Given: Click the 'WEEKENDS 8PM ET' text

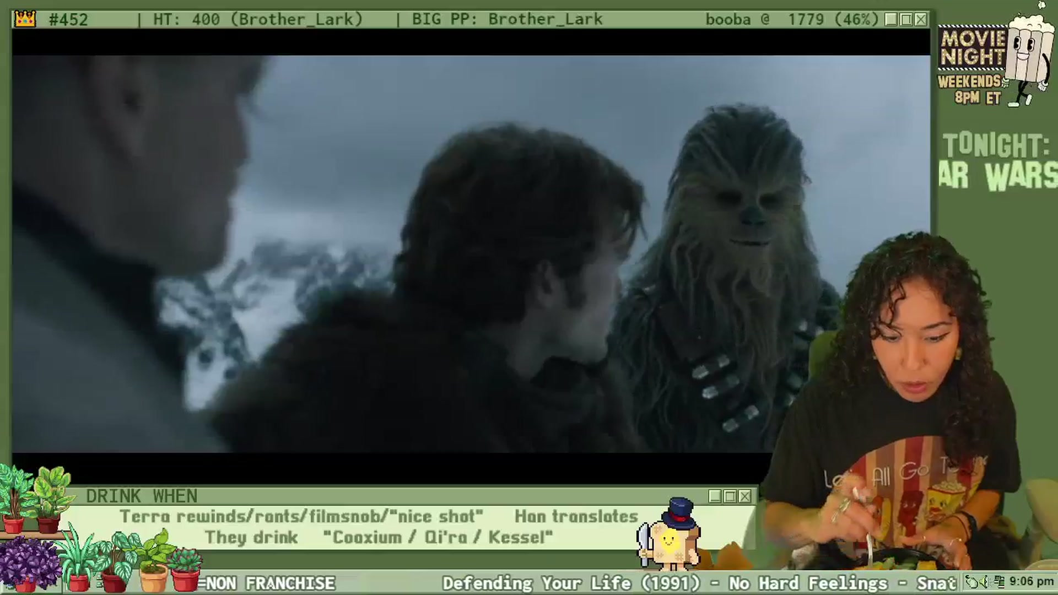Looking at the screenshot, I should point(971,89).
